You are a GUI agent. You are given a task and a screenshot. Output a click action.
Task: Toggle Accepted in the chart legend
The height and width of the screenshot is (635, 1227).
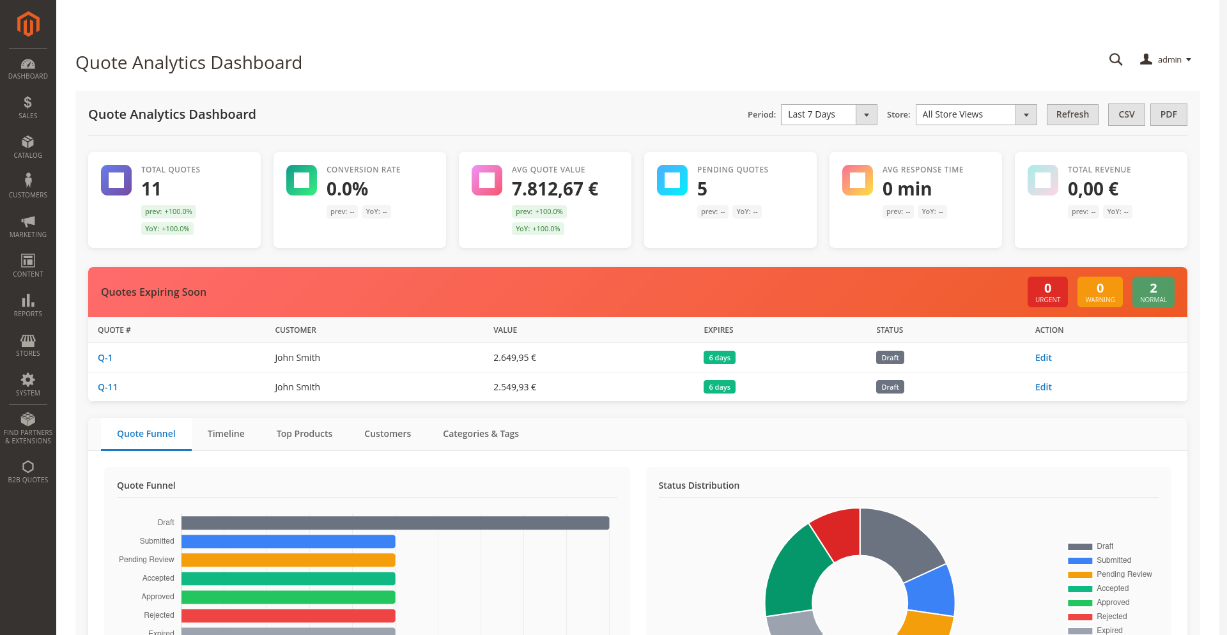[1098, 588]
